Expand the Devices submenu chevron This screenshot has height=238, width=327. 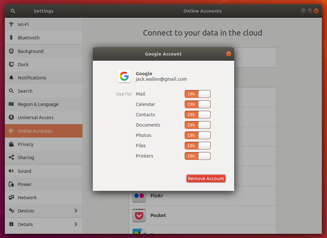76,211
